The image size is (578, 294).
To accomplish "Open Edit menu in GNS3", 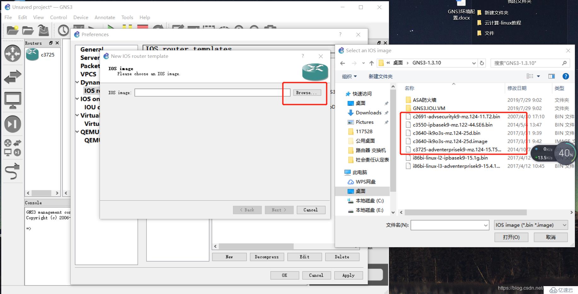I will coord(22,17).
